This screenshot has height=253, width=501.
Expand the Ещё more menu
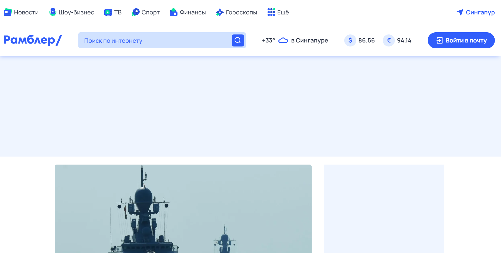click(x=278, y=12)
